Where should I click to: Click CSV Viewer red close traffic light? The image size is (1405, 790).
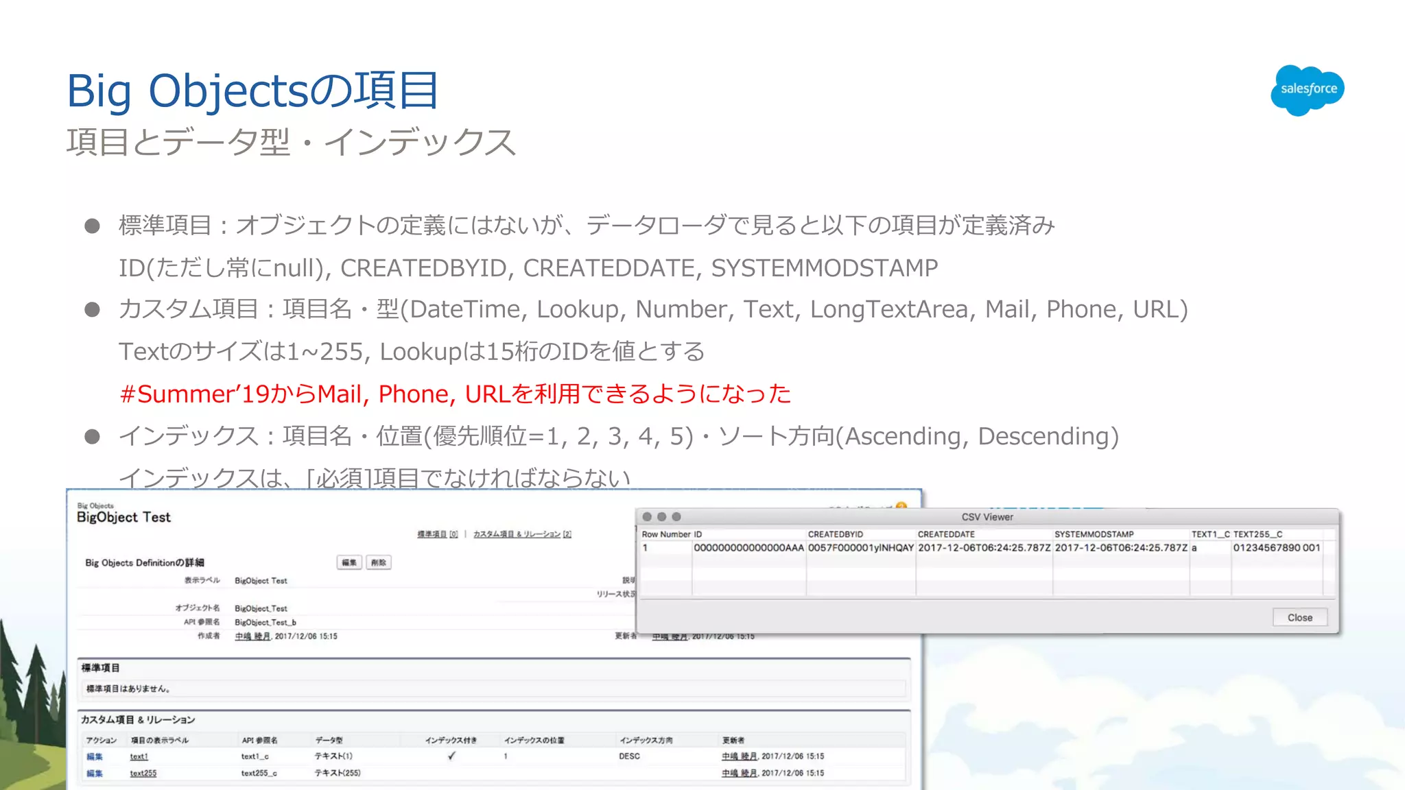tap(647, 516)
